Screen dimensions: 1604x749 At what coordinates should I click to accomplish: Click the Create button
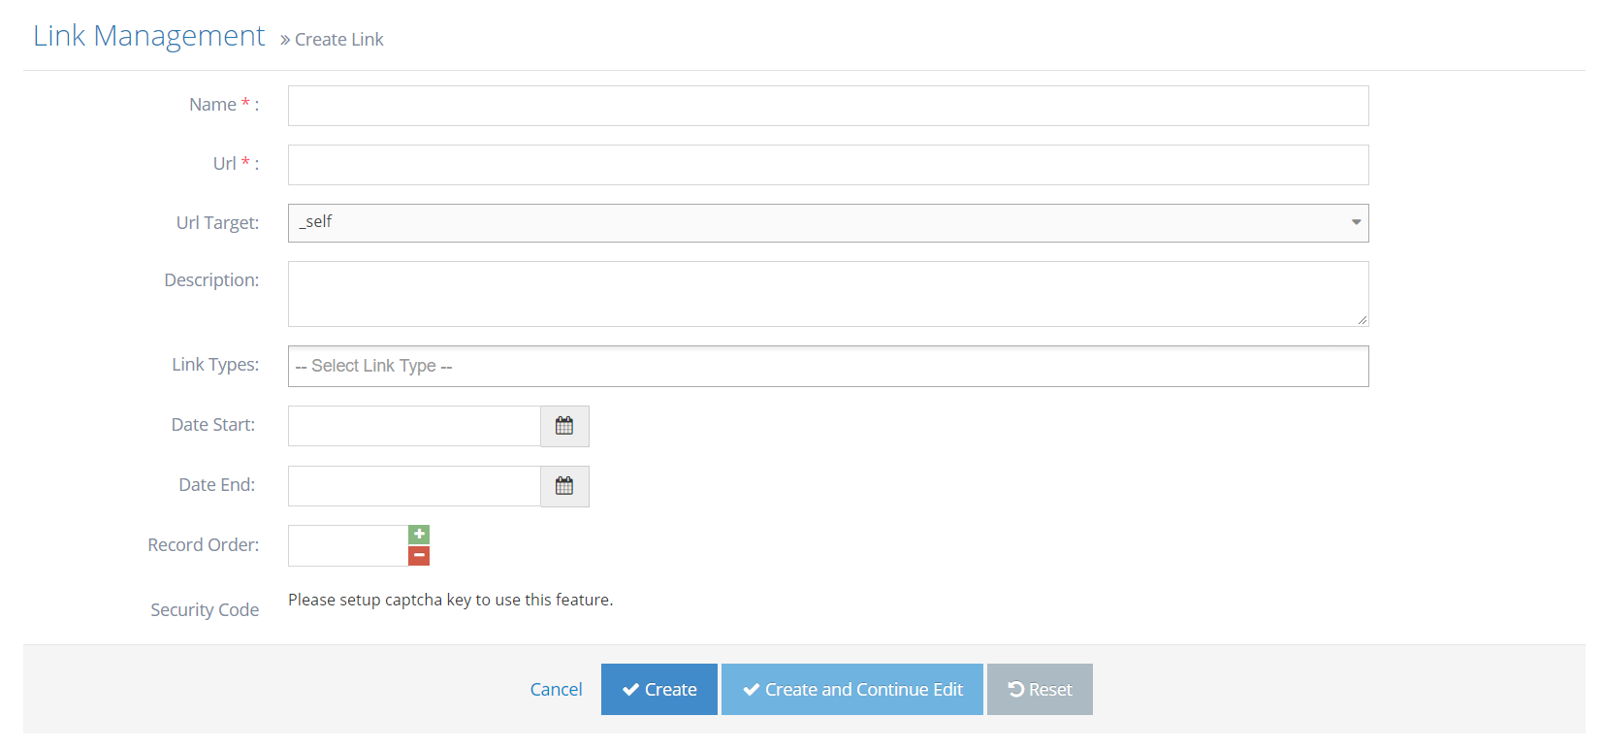[659, 689]
